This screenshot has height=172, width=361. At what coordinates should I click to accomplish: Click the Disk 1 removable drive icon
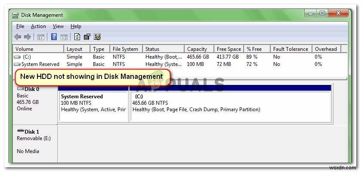[x=21, y=131]
